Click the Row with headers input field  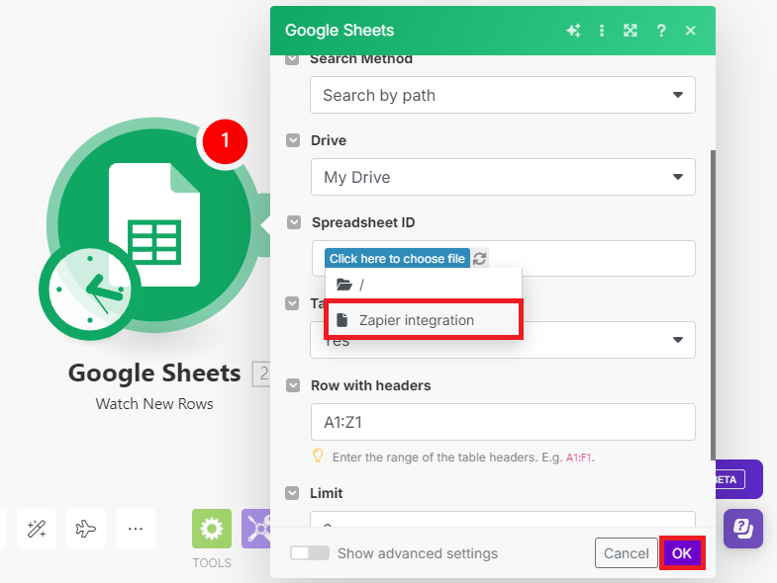pyautogui.click(x=503, y=422)
